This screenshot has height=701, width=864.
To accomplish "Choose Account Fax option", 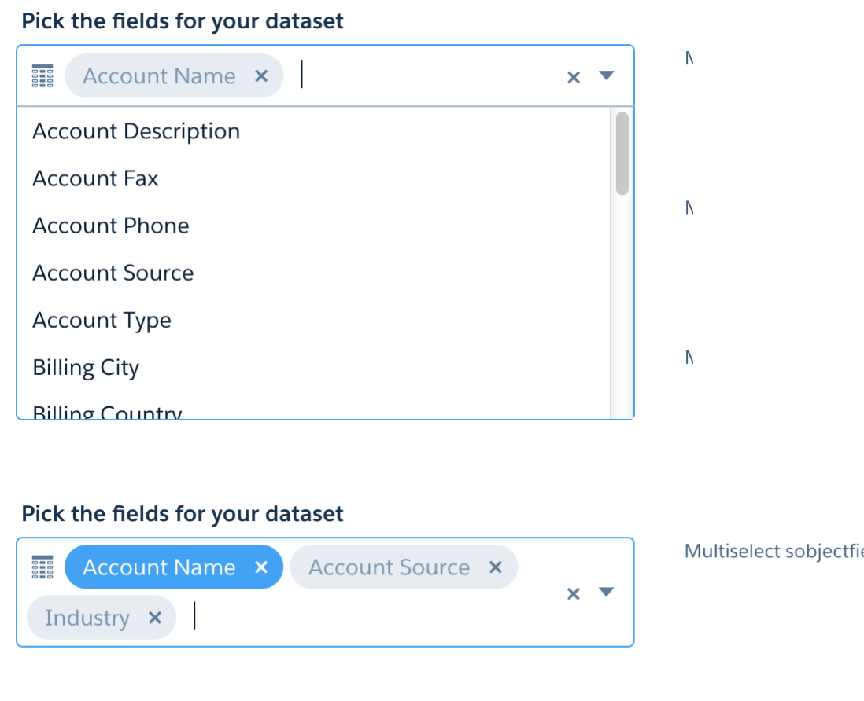I will [x=95, y=178].
